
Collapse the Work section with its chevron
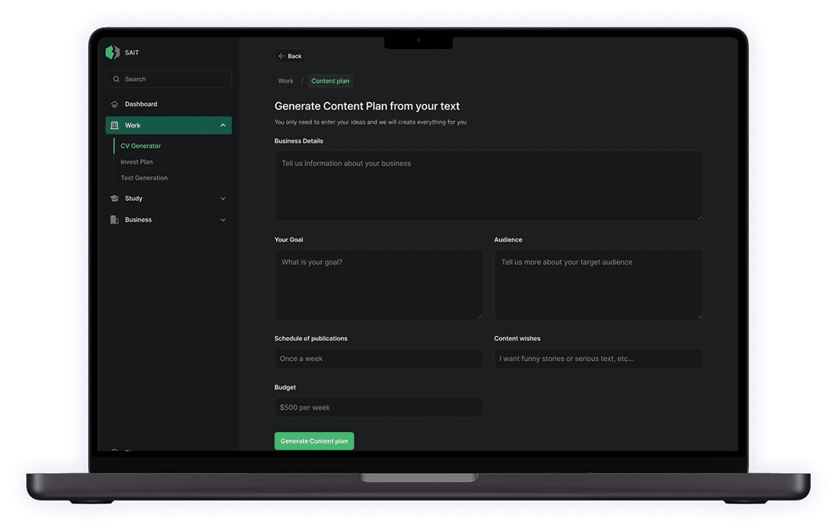click(x=222, y=126)
